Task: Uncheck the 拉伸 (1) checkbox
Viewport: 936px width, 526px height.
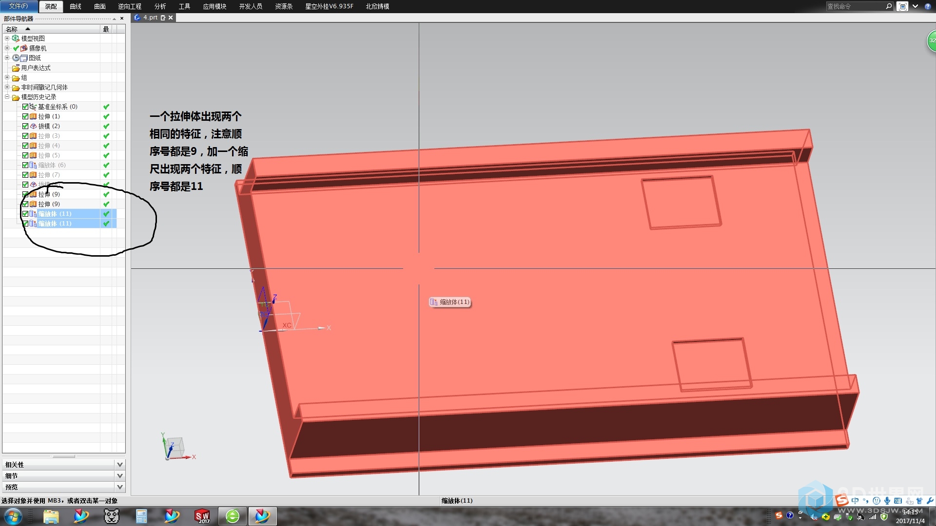Action: (25, 116)
